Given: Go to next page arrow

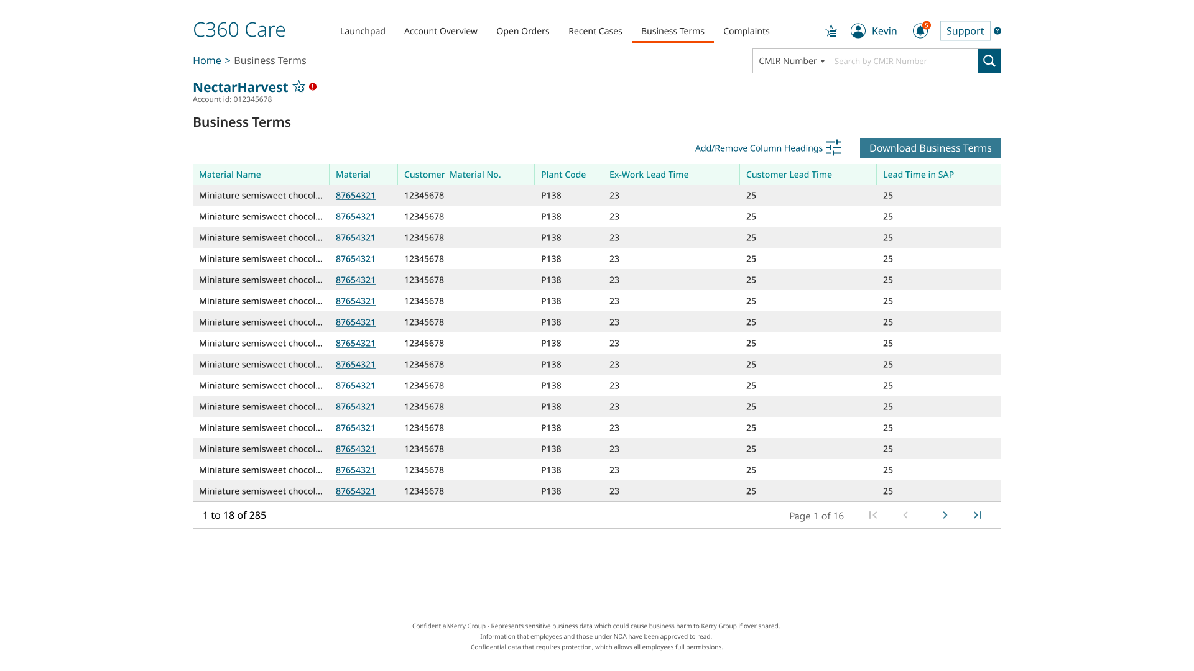Looking at the screenshot, I should point(945,515).
